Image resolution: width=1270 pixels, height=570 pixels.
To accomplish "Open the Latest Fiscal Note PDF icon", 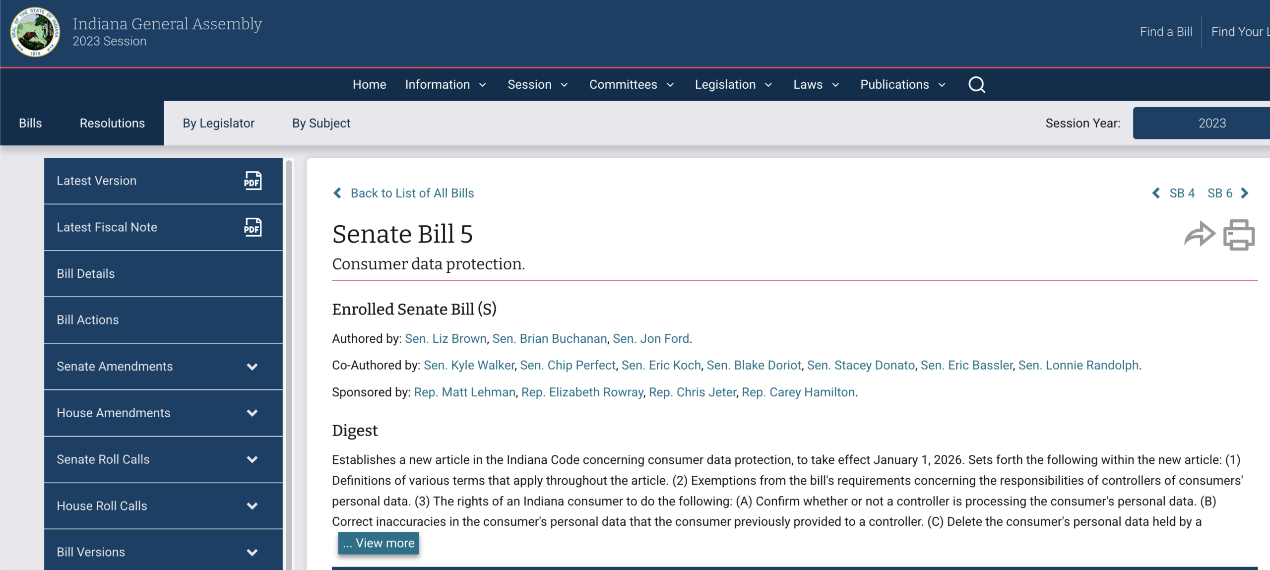I will 252,227.
